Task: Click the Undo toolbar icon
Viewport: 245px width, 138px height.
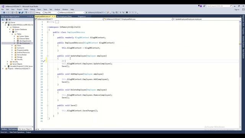Action: coord(26,13)
